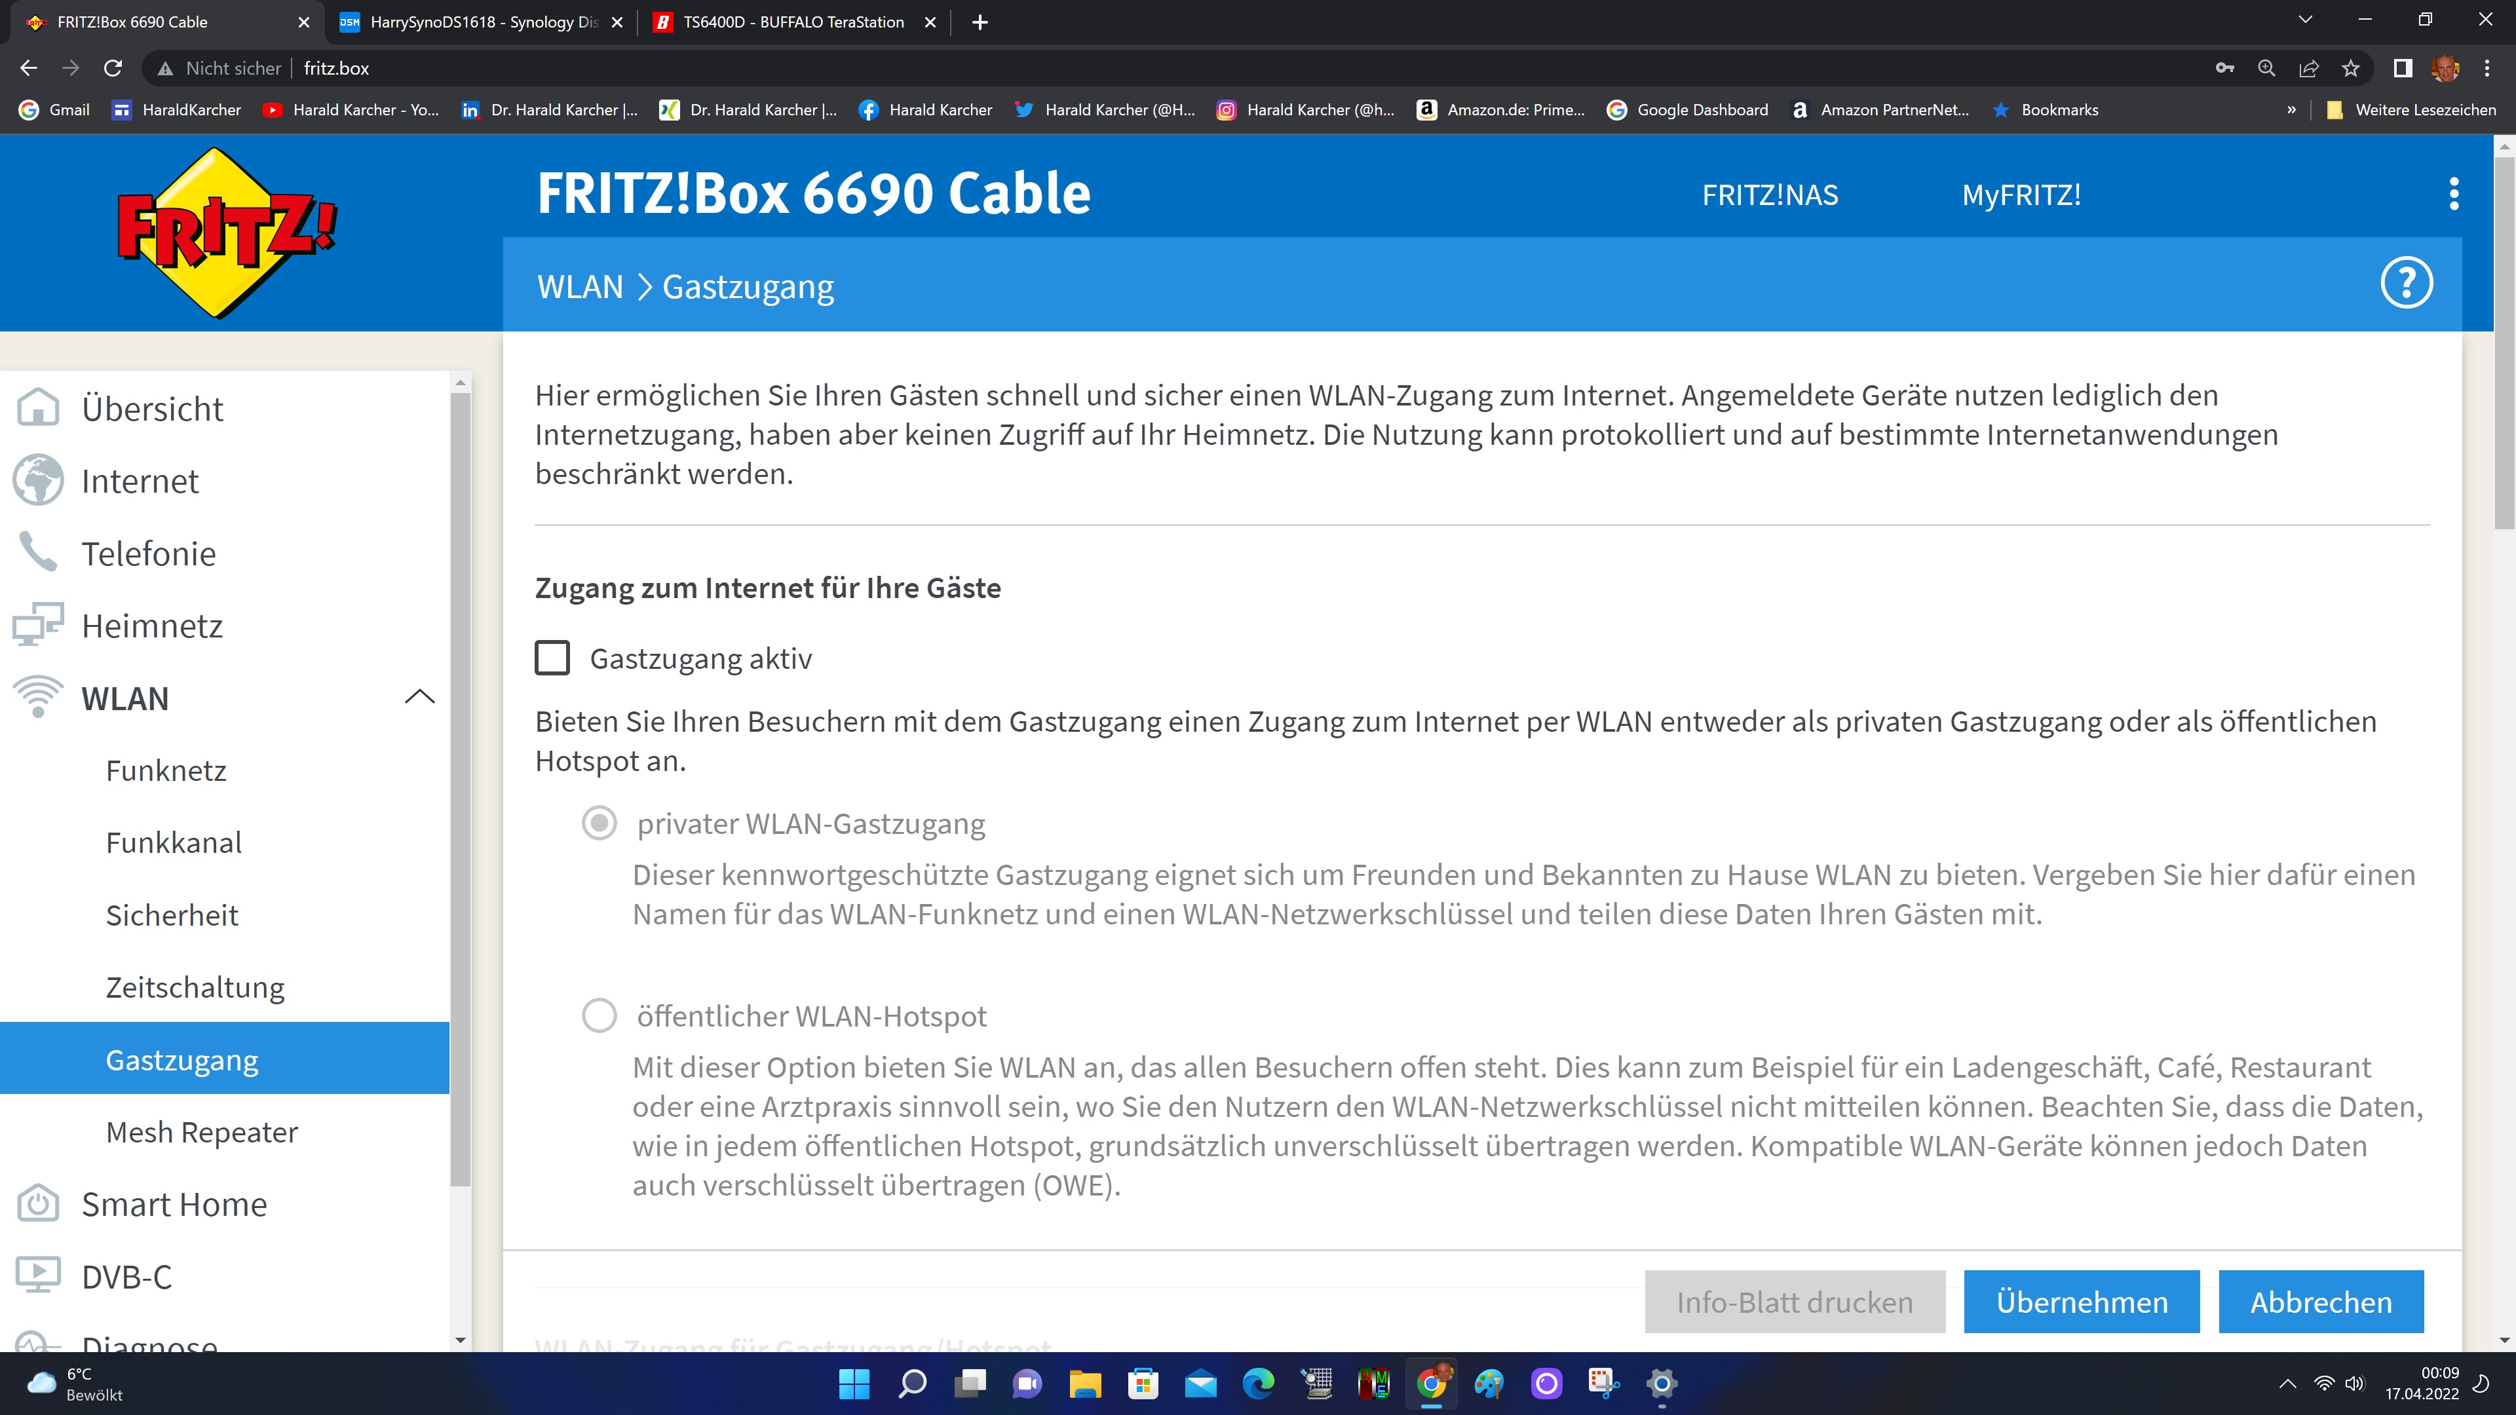The image size is (2516, 1415).
Task: Click the Internet globe icon
Action: [38, 480]
